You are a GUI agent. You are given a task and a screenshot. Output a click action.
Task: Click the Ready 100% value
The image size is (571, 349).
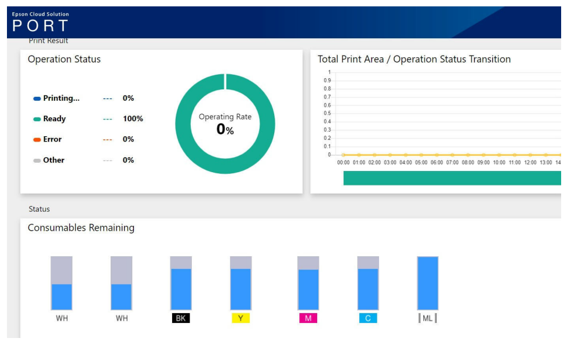coord(133,119)
